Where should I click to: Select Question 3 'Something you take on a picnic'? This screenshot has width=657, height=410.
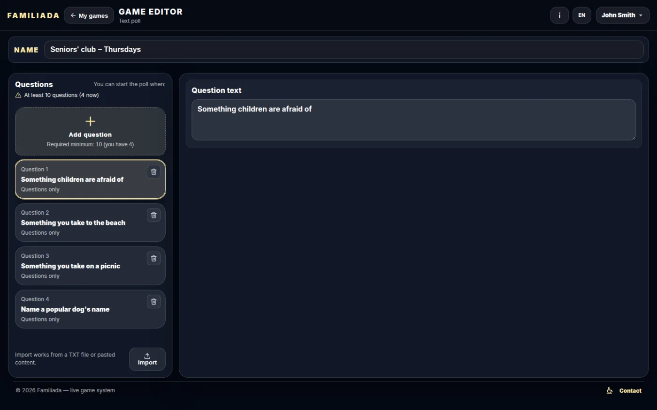pyautogui.click(x=90, y=266)
